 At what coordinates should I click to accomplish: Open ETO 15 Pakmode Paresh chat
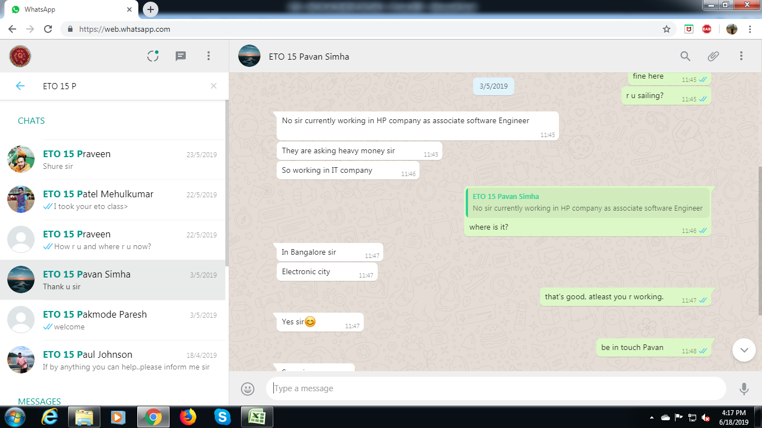coord(113,320)
